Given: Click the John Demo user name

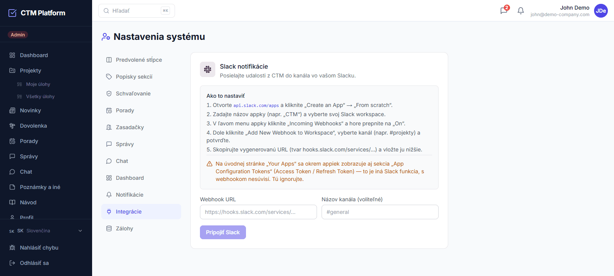Looking at the screenshot, I should tap(574, 8).
